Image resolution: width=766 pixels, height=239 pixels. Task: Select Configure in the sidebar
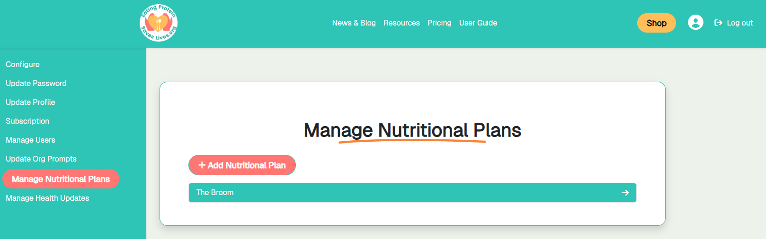[x=23, y=64]
